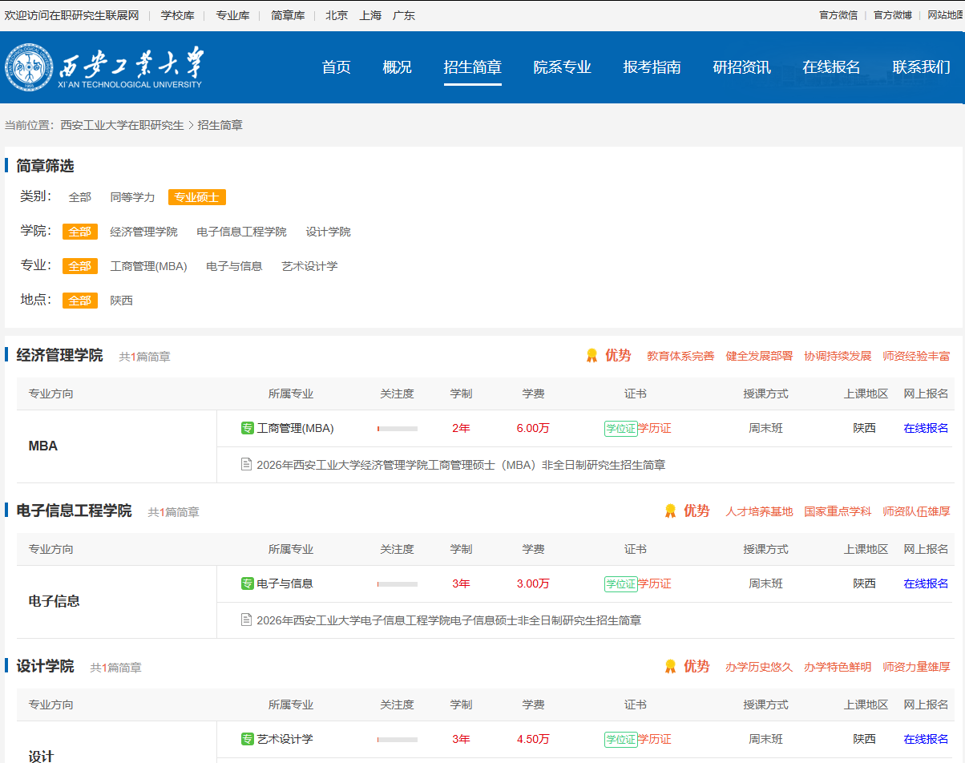
Task: Open the 概况 navigation tab
Action: [x=398, y=67]
